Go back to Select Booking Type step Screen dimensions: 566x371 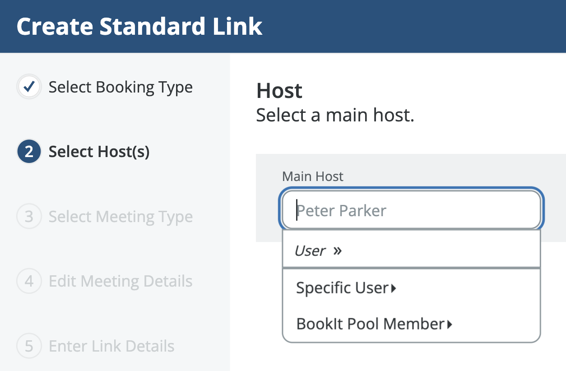pyautogui.click(x=121, y=87)
